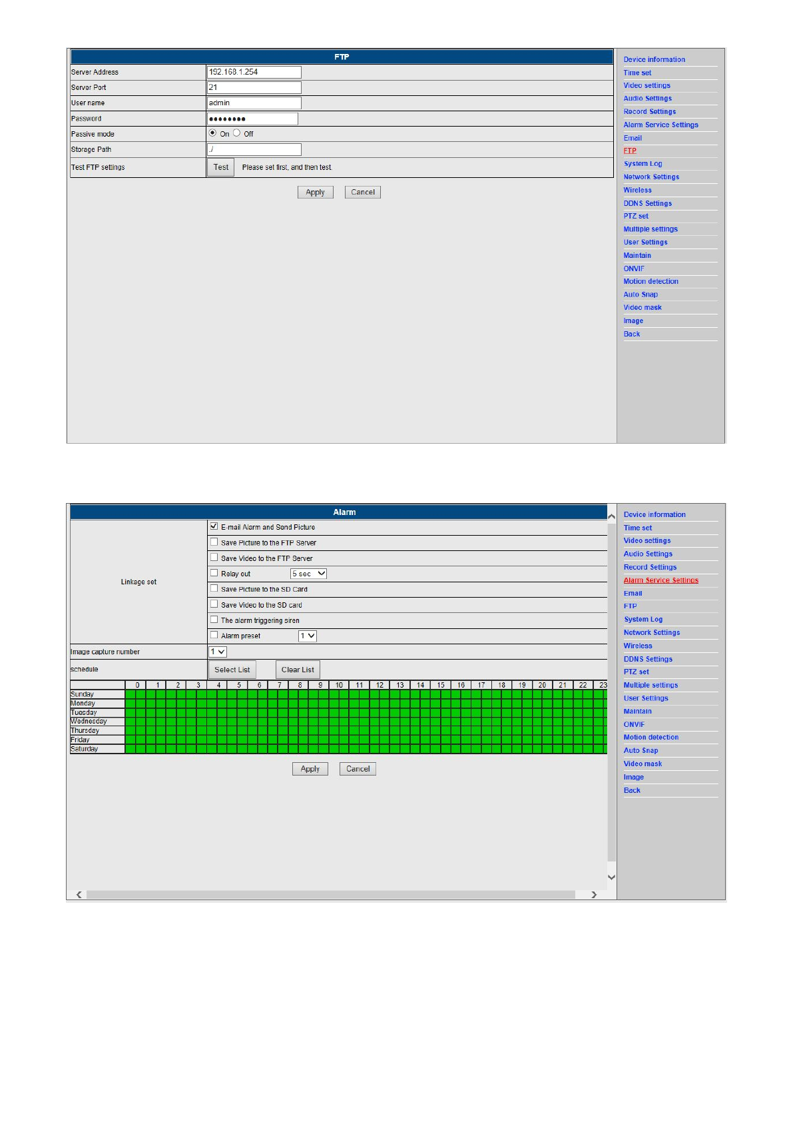
Task: Open DDNS Settings in FTP page sidebar
Action: [648, 203]
